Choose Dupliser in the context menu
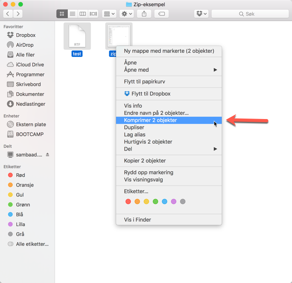Viewport: 292px width, 283px height. tap(169, 127)
